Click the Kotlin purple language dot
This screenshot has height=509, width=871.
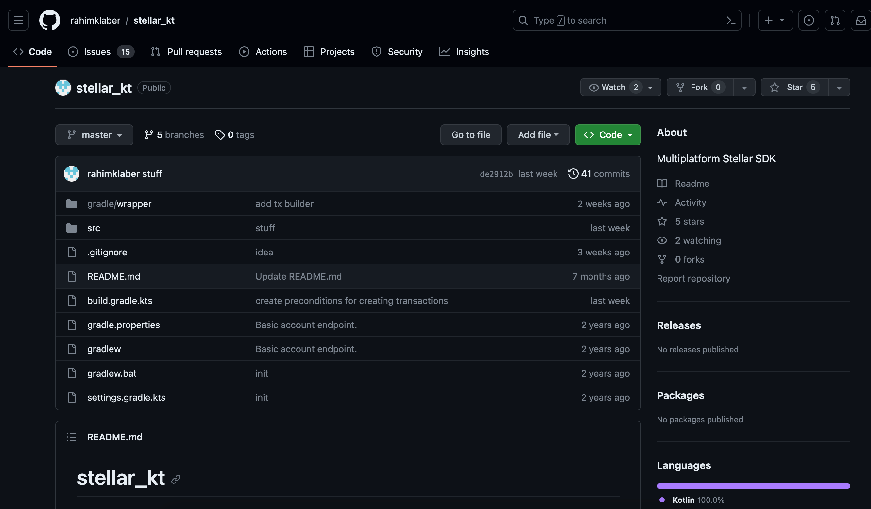[662, 500]
